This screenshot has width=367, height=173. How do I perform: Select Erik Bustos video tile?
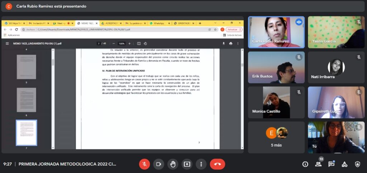tap(276, 67)
